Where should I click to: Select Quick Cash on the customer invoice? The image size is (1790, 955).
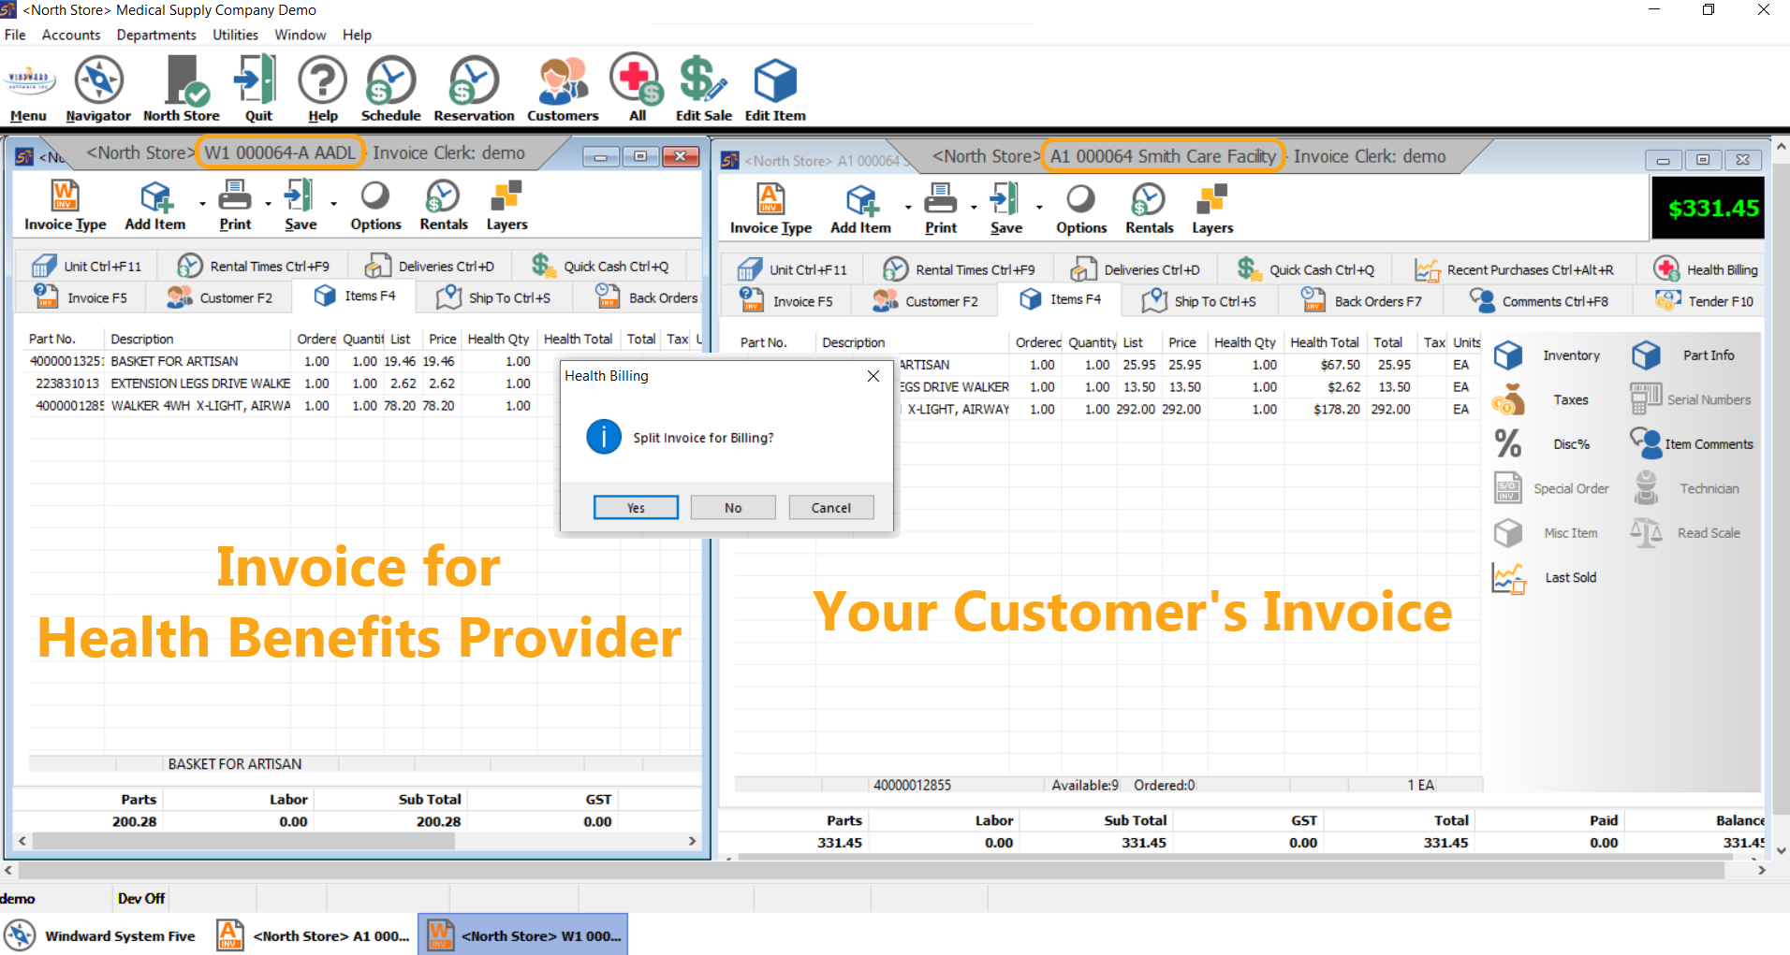pos(1309,268)
